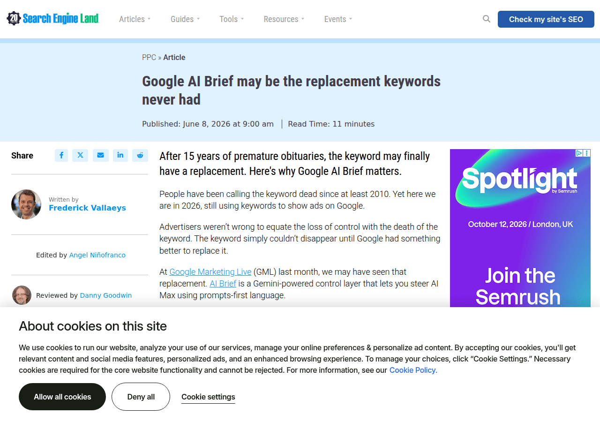600x422 pixels.
Task: Follow the Google Marketing Live link
Action: (x=210, y=272)
